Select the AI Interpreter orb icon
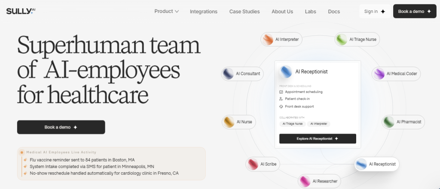 (x=268, y=40)
